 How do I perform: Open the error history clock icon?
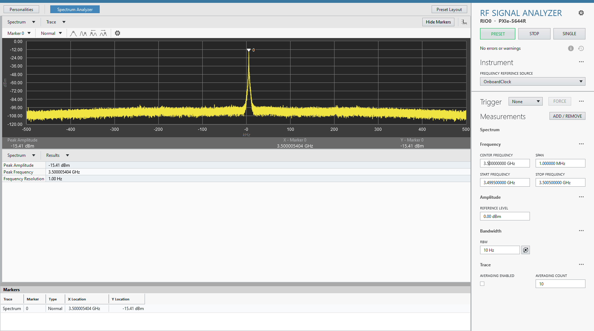pyautogui.click(x=581, y=48)
